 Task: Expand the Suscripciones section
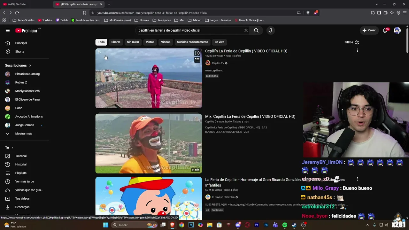pyautogui.click(x=18, y=65)
